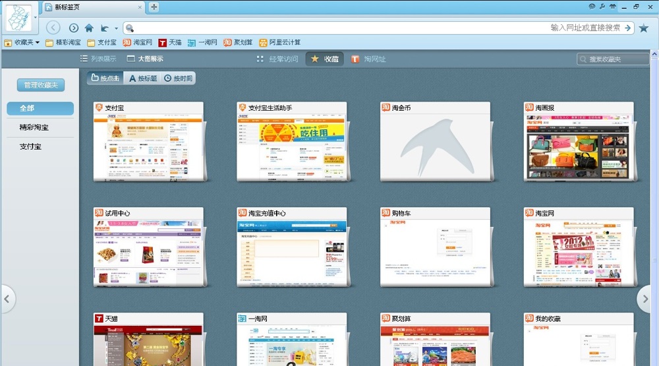Select 全部 category in sidebar
Screen dimensions: 659x366
(x=40, y=108)
